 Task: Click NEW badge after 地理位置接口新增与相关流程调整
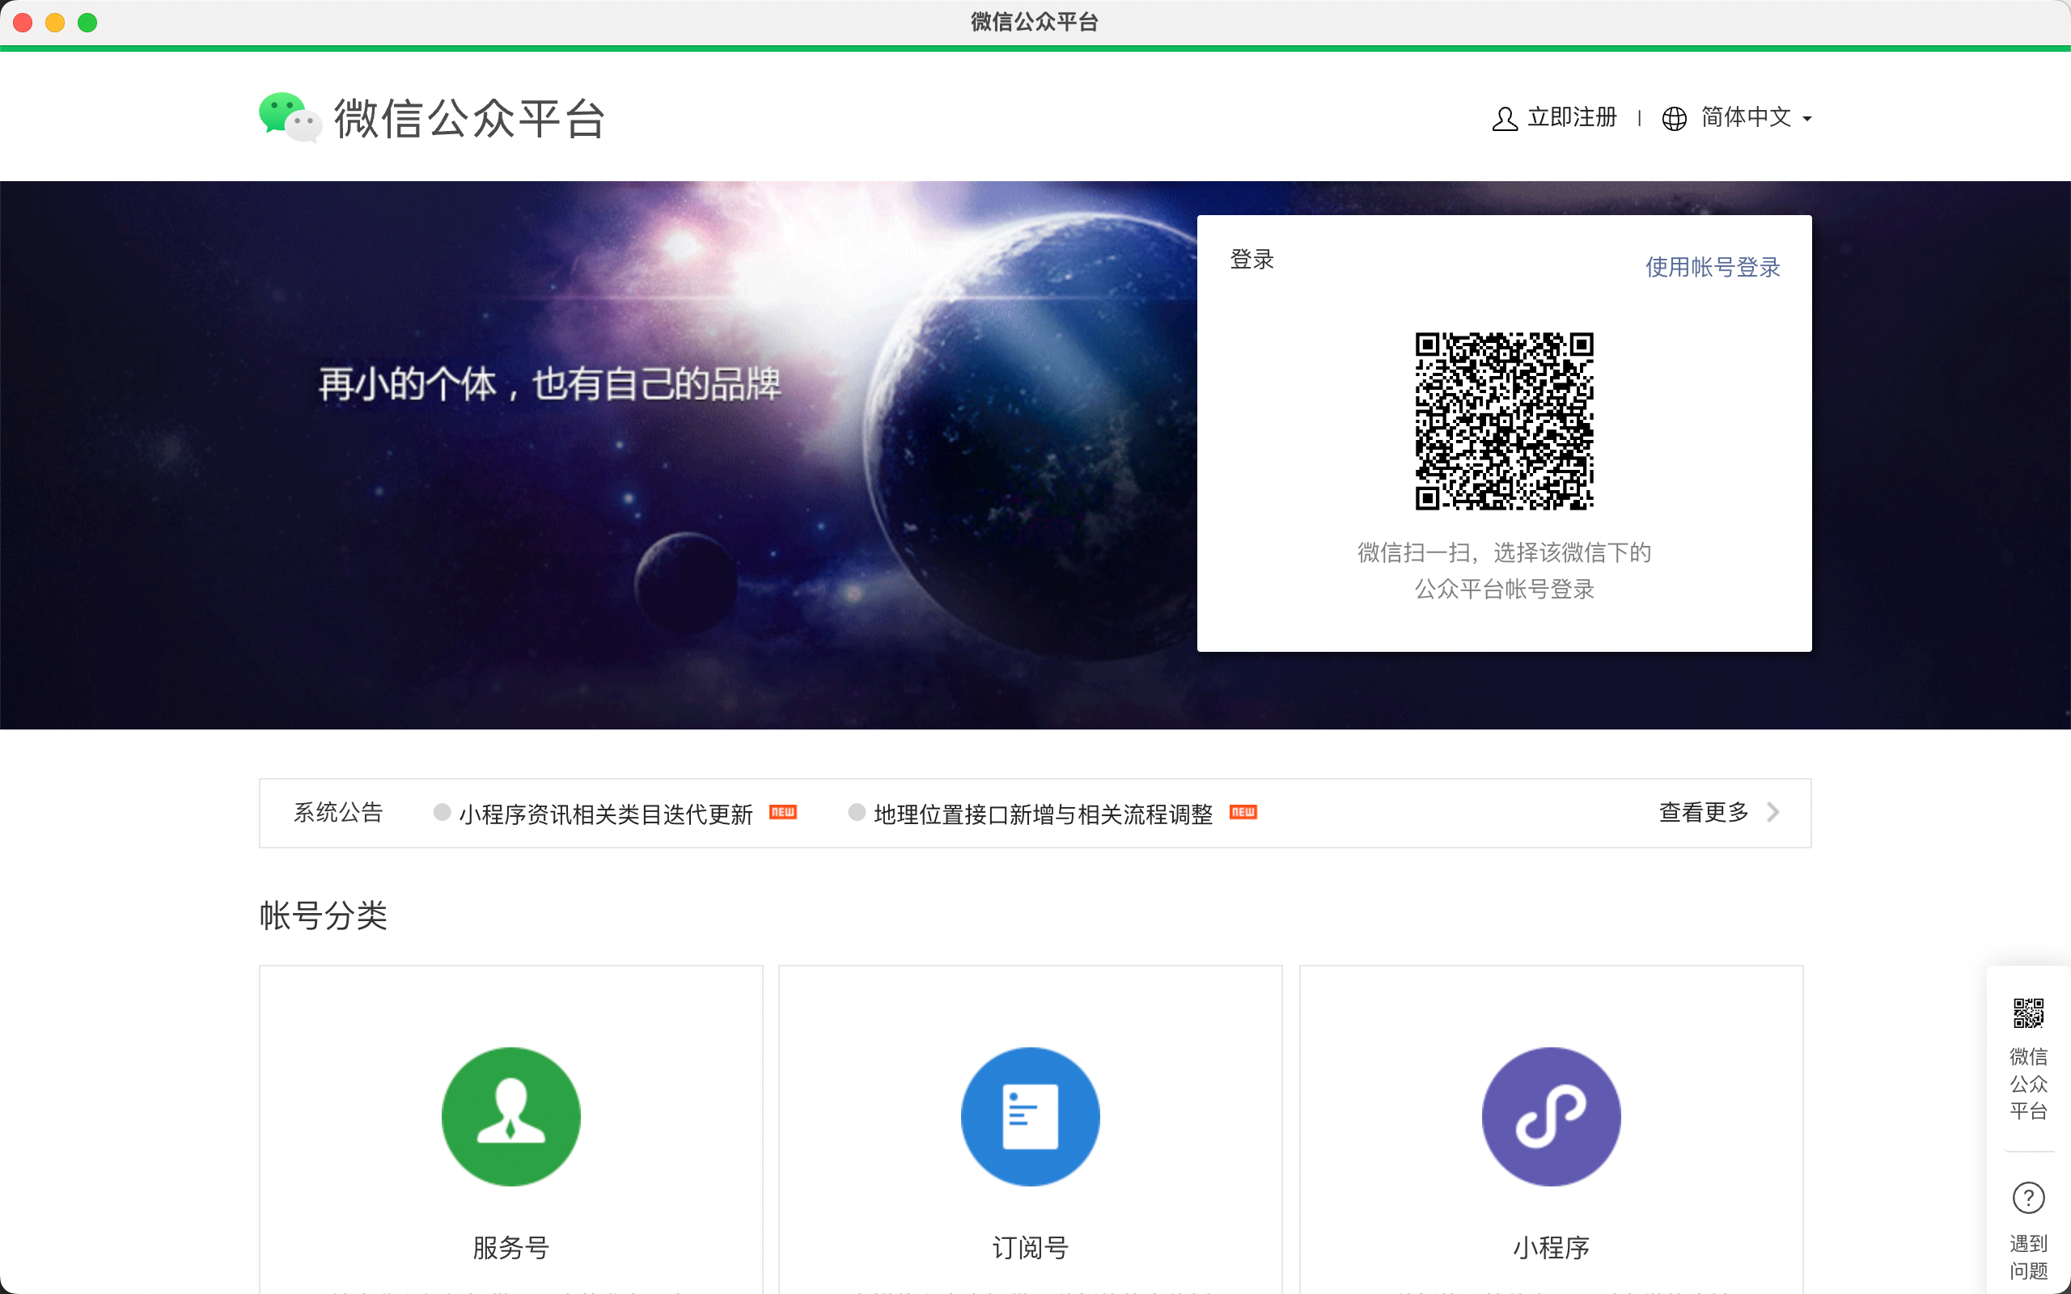[x=1243, y=811]
